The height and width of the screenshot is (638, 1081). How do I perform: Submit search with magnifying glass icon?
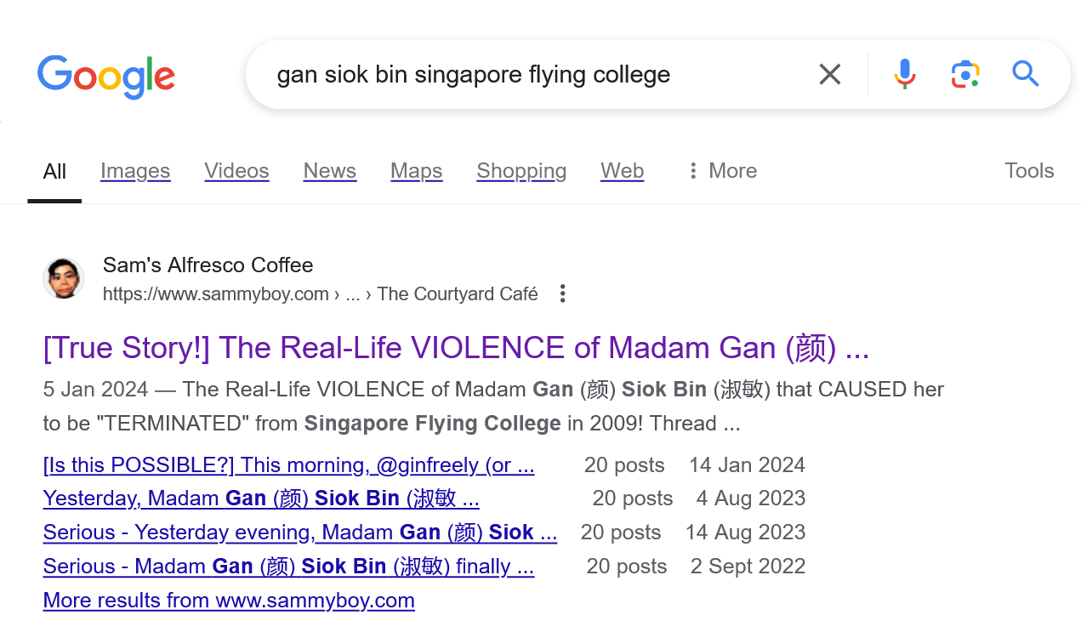[x=1026, y=75]
